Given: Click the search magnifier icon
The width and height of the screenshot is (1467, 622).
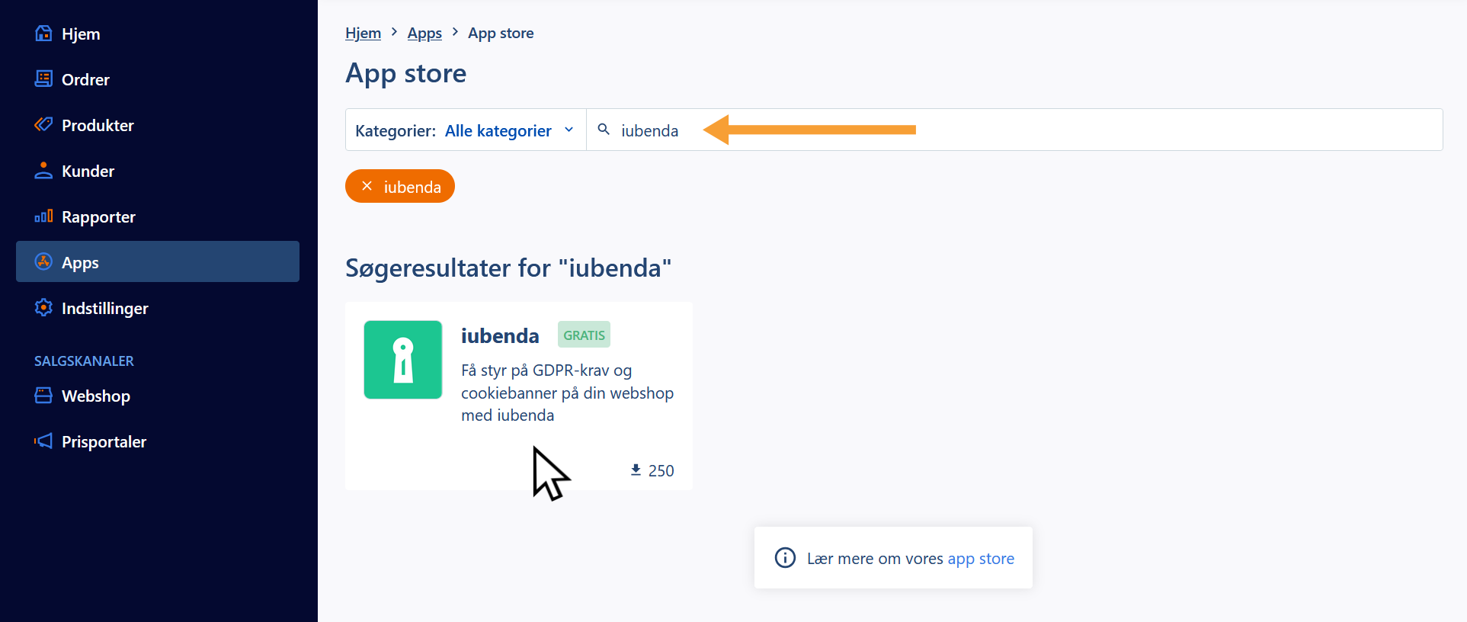Looking at the screenshot, I should click(x=604, y=130).
